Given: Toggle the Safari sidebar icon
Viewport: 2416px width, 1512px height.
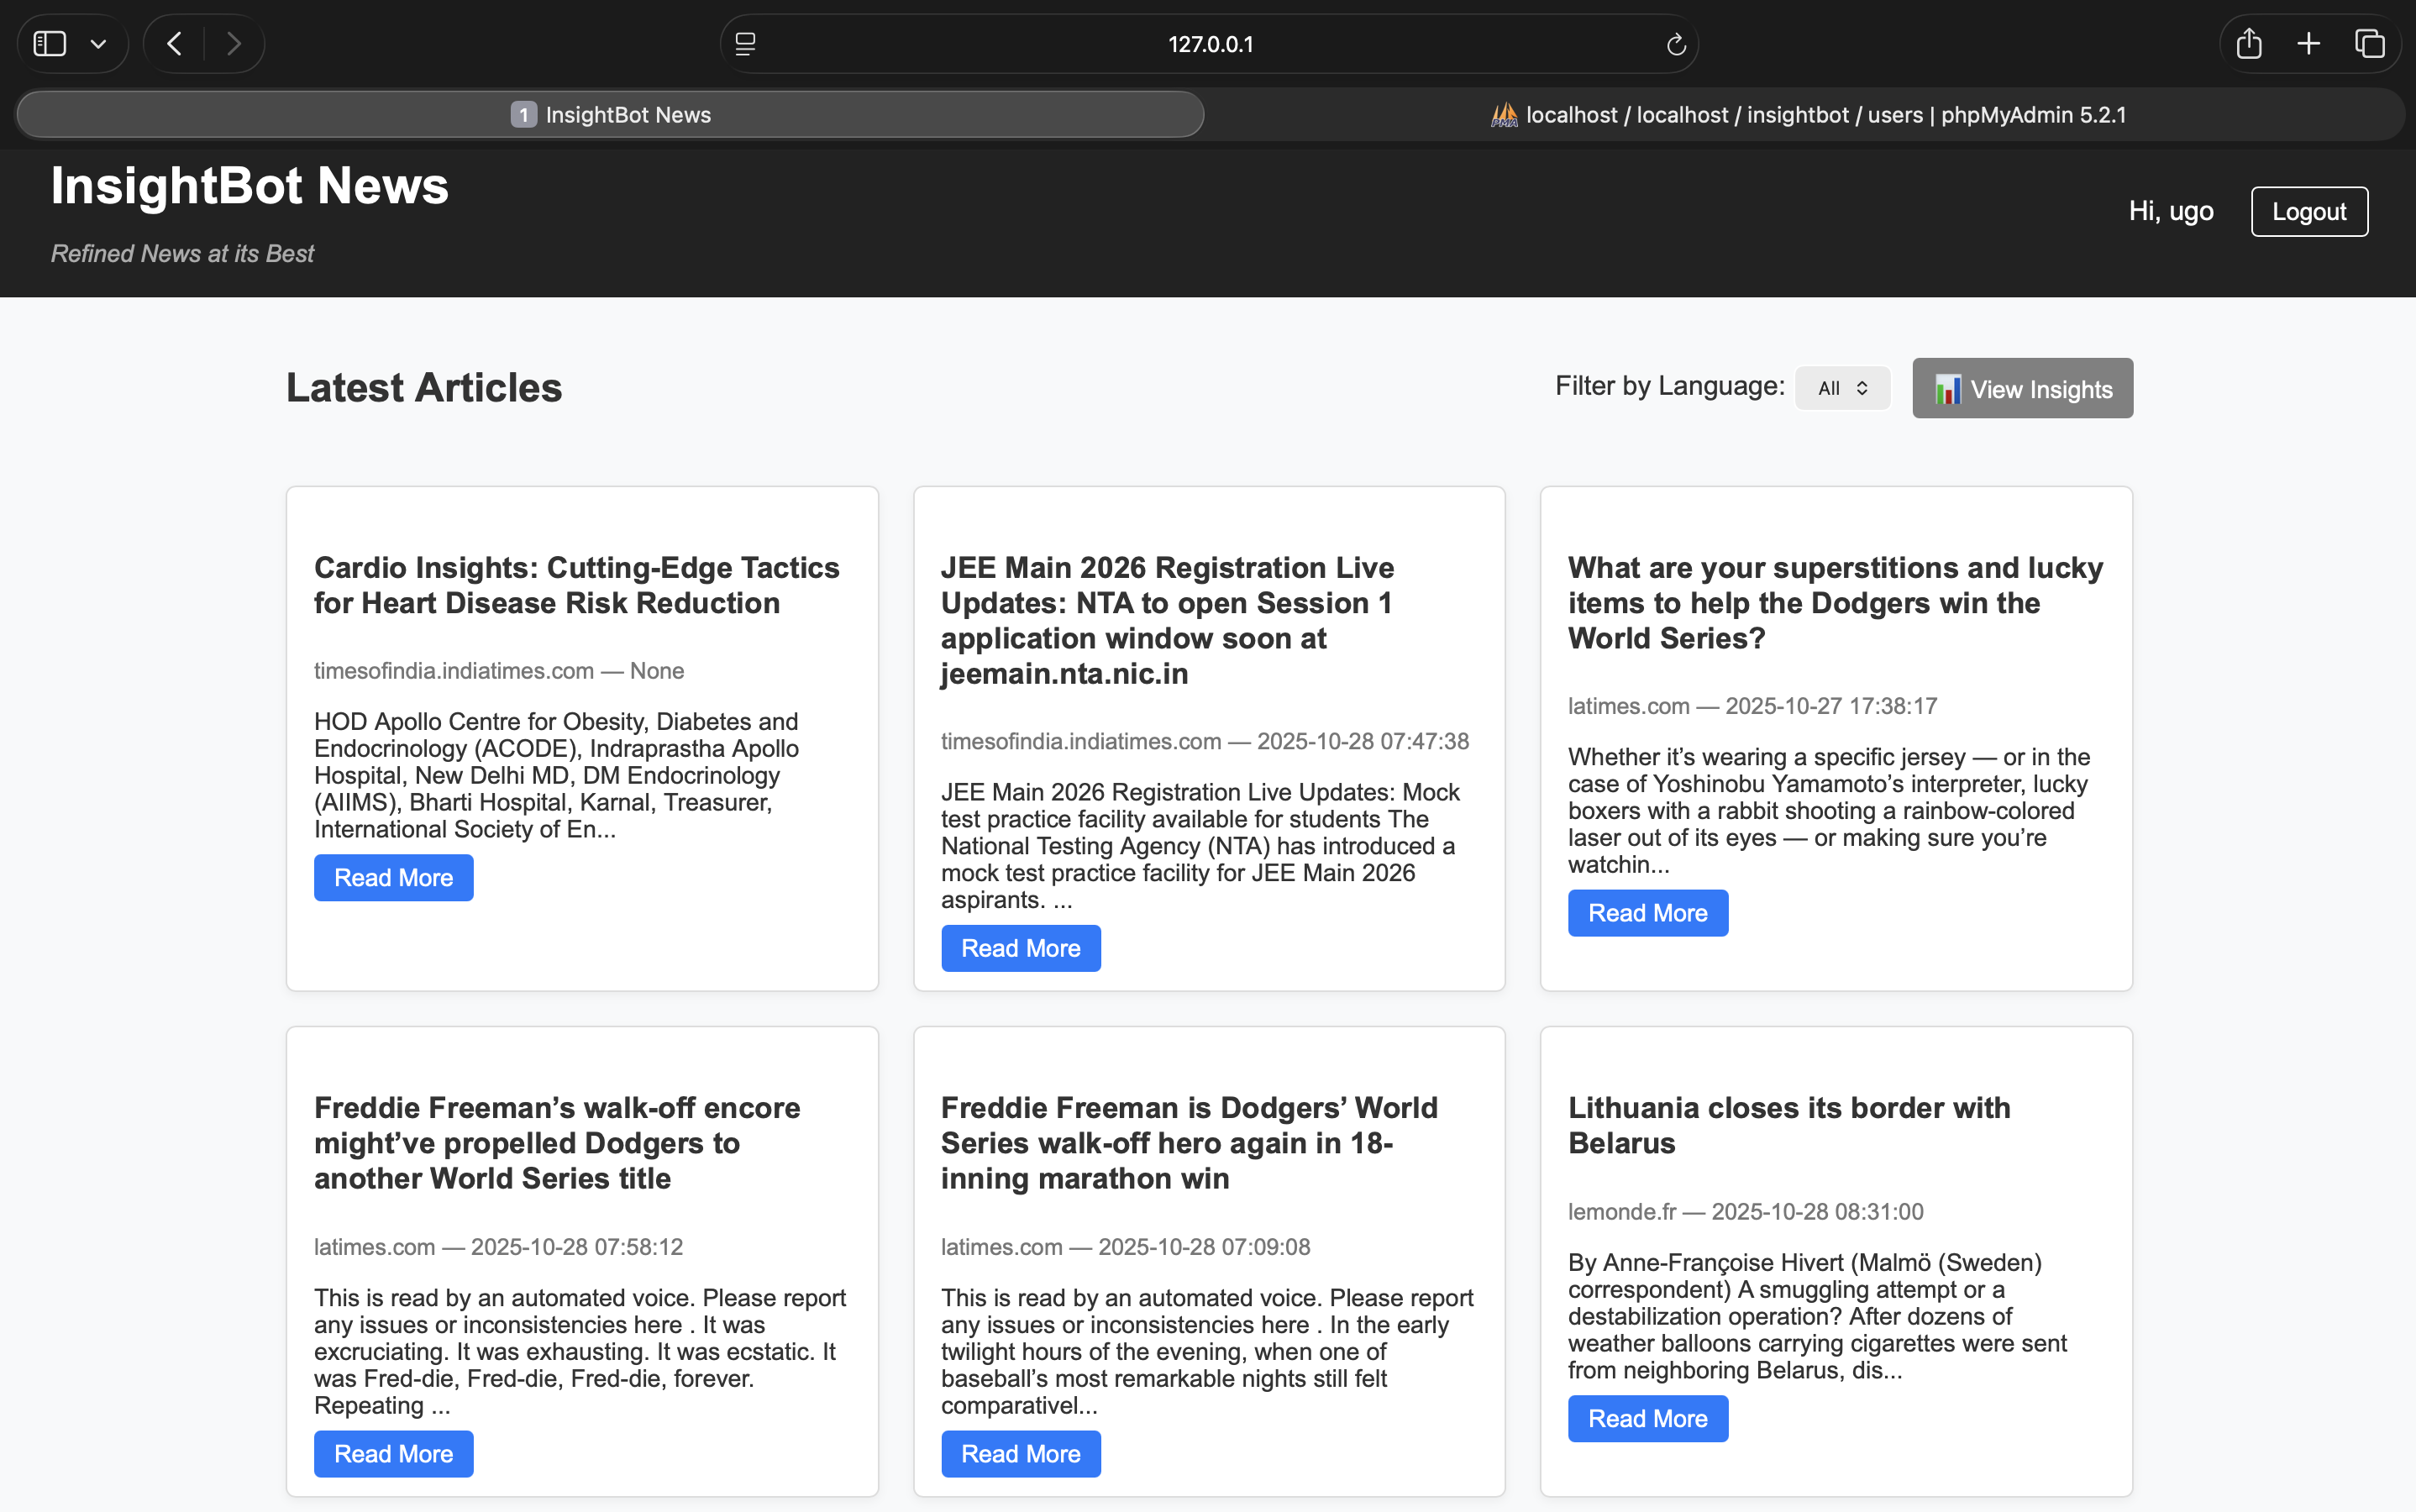Looking at the screenshot, I should [x=50, y=44].
